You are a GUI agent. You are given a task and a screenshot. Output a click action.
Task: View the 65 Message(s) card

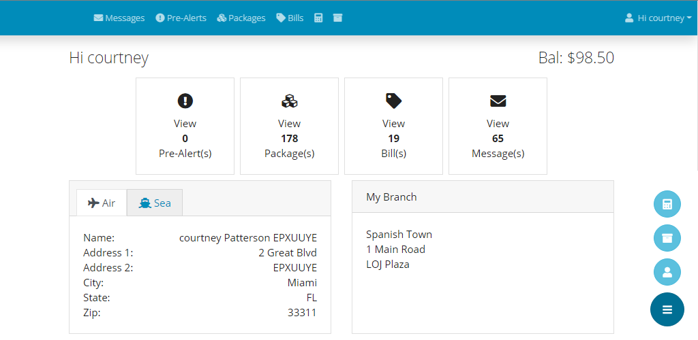[x=498, y=126]
